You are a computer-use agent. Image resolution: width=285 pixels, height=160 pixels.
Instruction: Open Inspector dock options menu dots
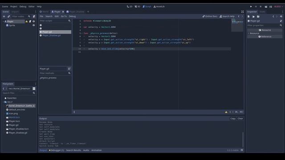pyautogui.click(x=282, y=12)
